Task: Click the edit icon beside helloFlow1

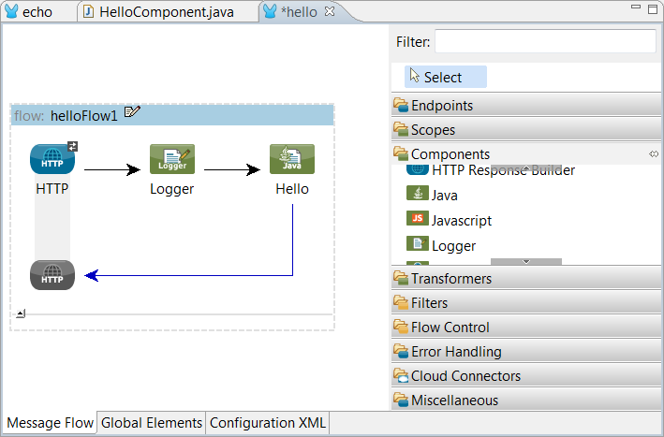Action: (x=132, y=113)
